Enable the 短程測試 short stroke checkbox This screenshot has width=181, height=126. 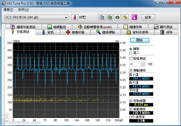131,59
